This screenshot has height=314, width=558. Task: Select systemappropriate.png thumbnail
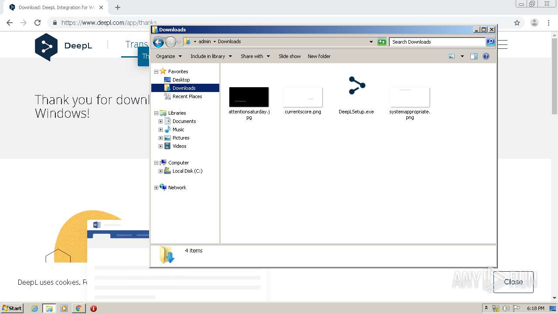click(410, 97)
